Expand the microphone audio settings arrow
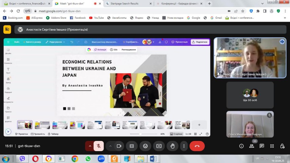Image resolution: width=290 pixels, height=163 pixels. point(90,146)
